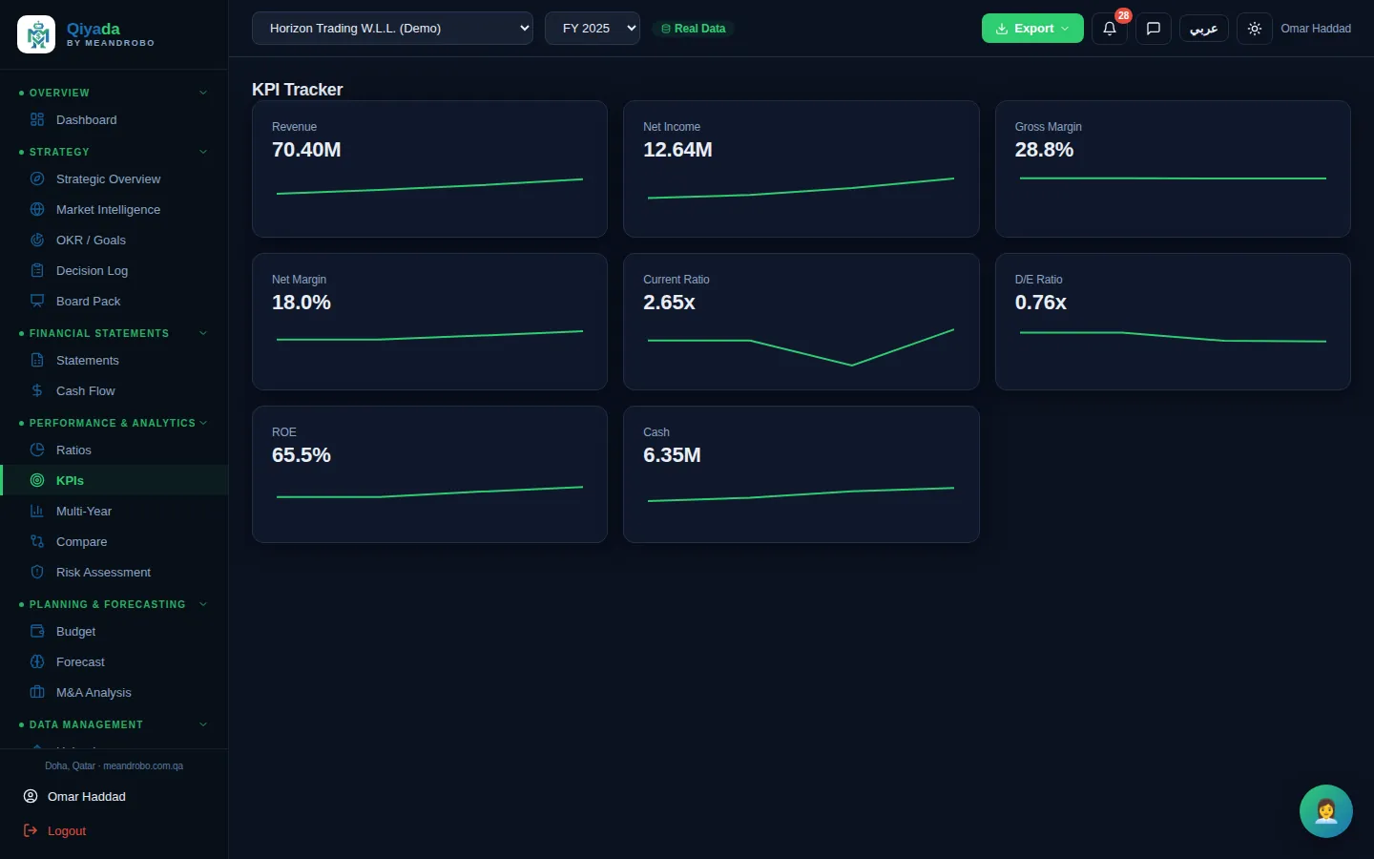1374x859 pixels.
Task: Click the Ratios pie icon
Action: tap(37, 450)
